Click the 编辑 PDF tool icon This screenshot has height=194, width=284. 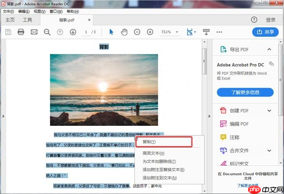click(223, 124)
